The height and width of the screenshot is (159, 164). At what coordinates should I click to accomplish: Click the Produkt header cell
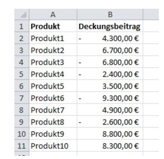coord(53,26)
